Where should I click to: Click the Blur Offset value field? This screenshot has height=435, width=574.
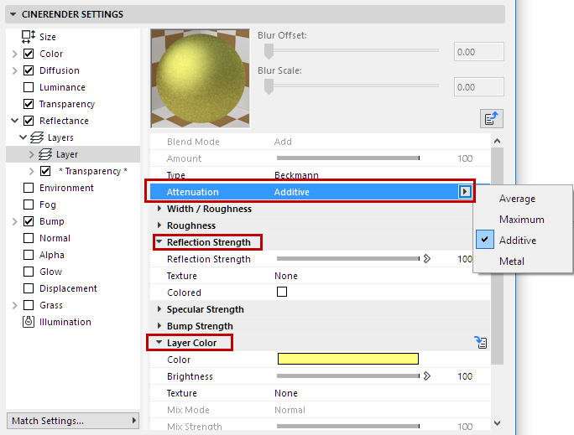[479, 51]
